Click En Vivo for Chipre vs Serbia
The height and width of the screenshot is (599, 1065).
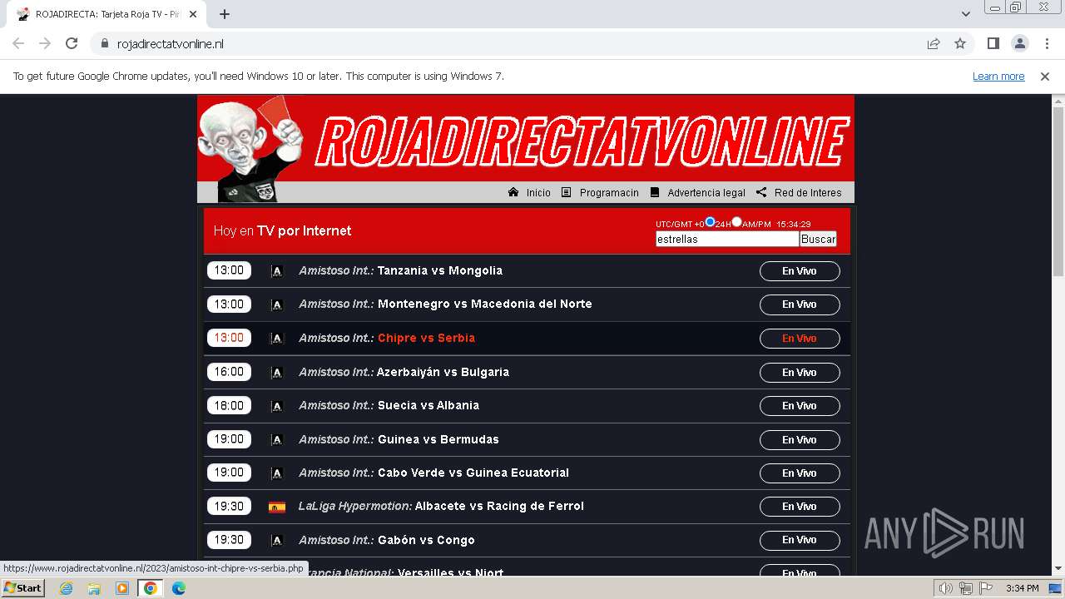coord(800,339)
